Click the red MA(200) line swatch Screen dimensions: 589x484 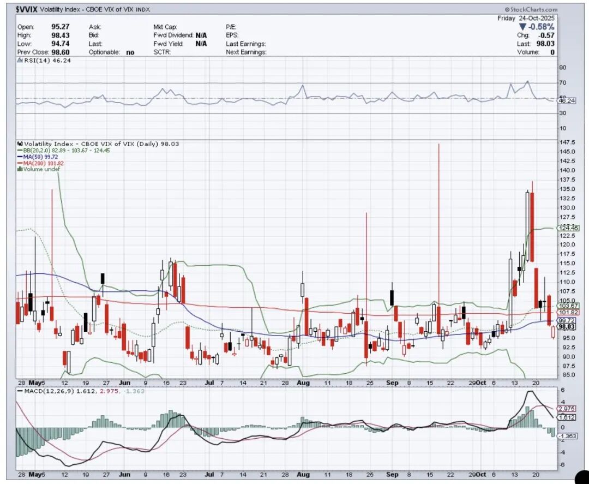(x=20, y=163)
